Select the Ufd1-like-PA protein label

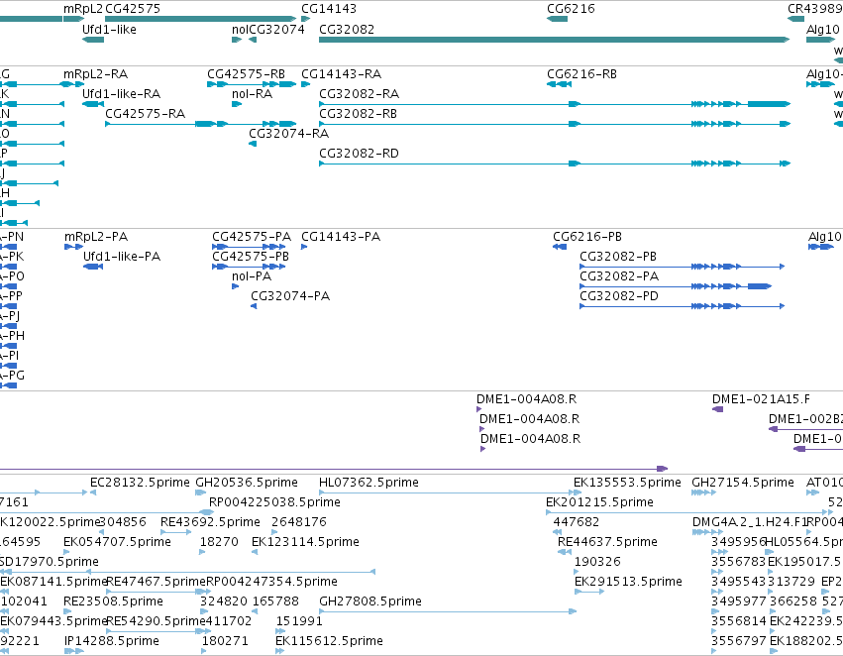tap(122, 257)
